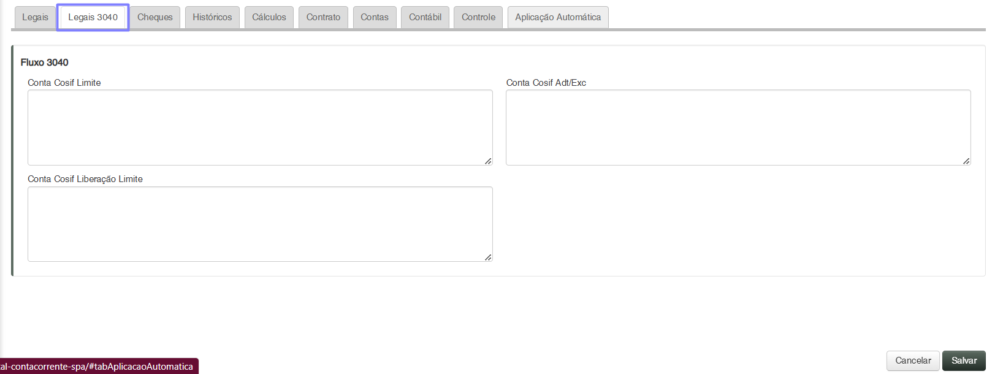This screenshot has height=374, width=1003.
Task: Click resize handle of Liberação Limite box
Action: click(488, 258)
